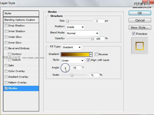Toggle Align with Layer checkbox
The height and width of the screenshot is (115, 154).
[88, 60]
